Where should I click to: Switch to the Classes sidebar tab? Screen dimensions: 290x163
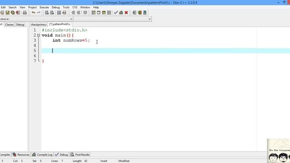9,24
